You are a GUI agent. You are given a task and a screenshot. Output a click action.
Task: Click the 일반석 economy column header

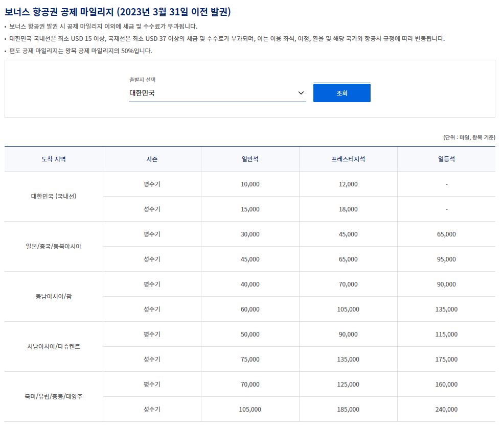pos(249,159)
